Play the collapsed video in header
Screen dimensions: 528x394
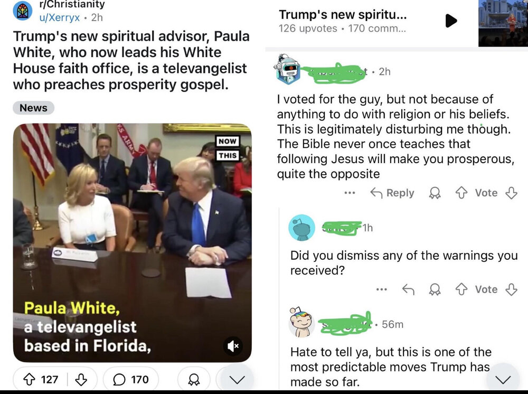pos(451,21)
